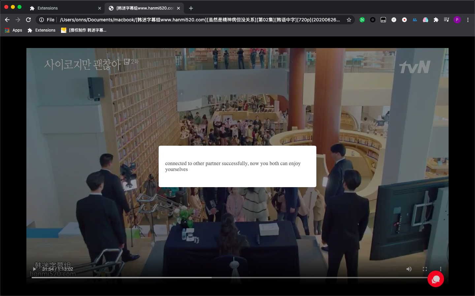This screenshot has width=475, height=296.
Task: Open the red dot record extension
Action: (404, 20)
